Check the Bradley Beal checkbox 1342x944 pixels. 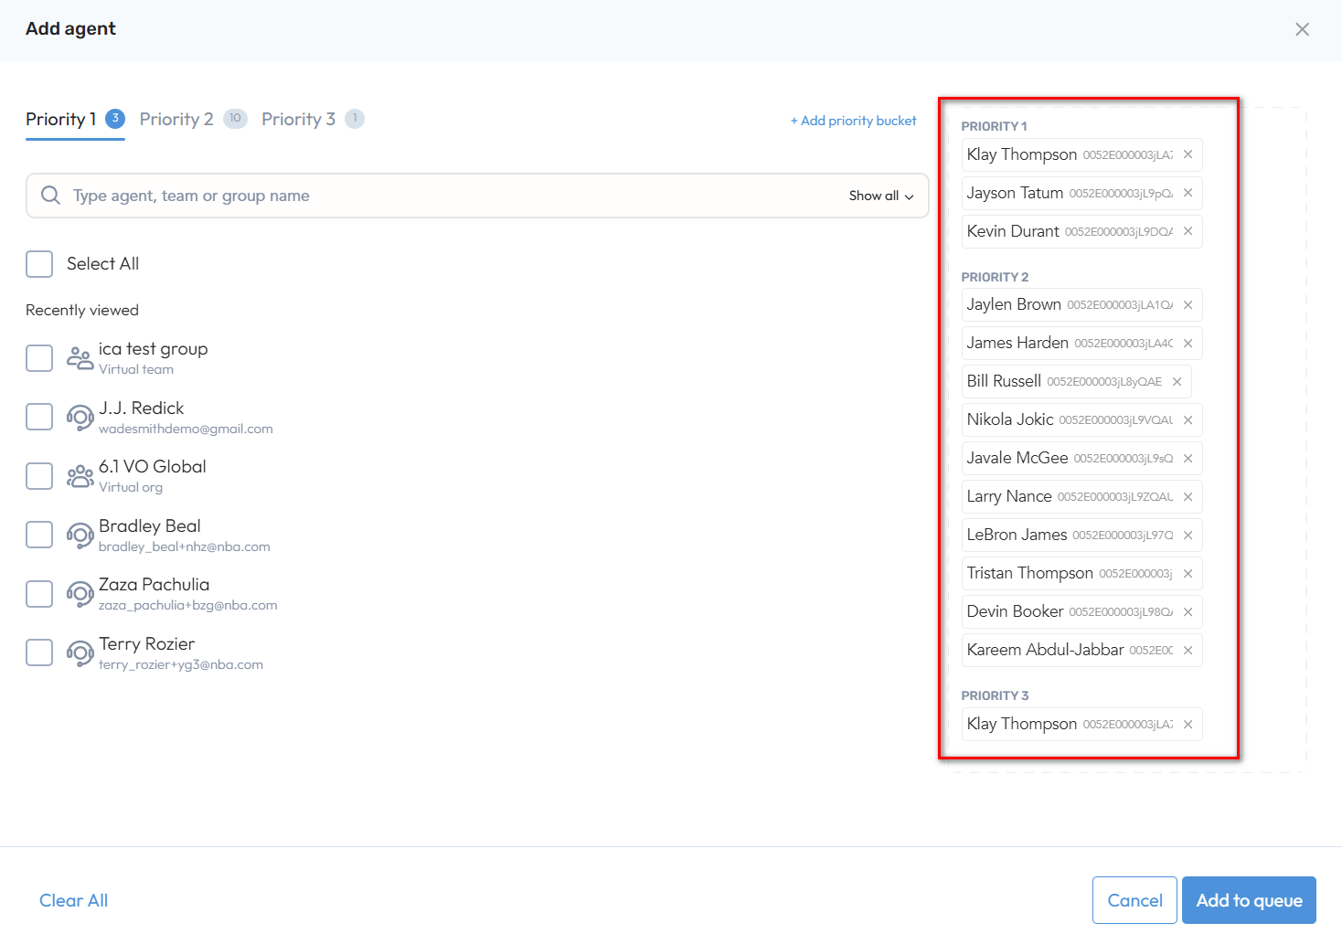point(39,535)
